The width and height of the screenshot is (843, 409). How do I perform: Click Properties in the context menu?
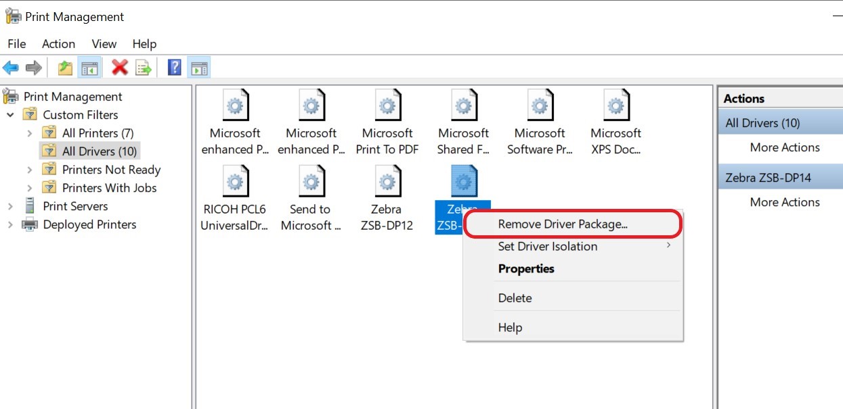(x=526, y=268)
